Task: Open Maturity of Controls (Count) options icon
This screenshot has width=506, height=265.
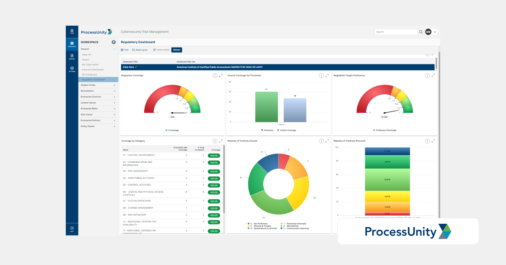Action: coord(321,141)
